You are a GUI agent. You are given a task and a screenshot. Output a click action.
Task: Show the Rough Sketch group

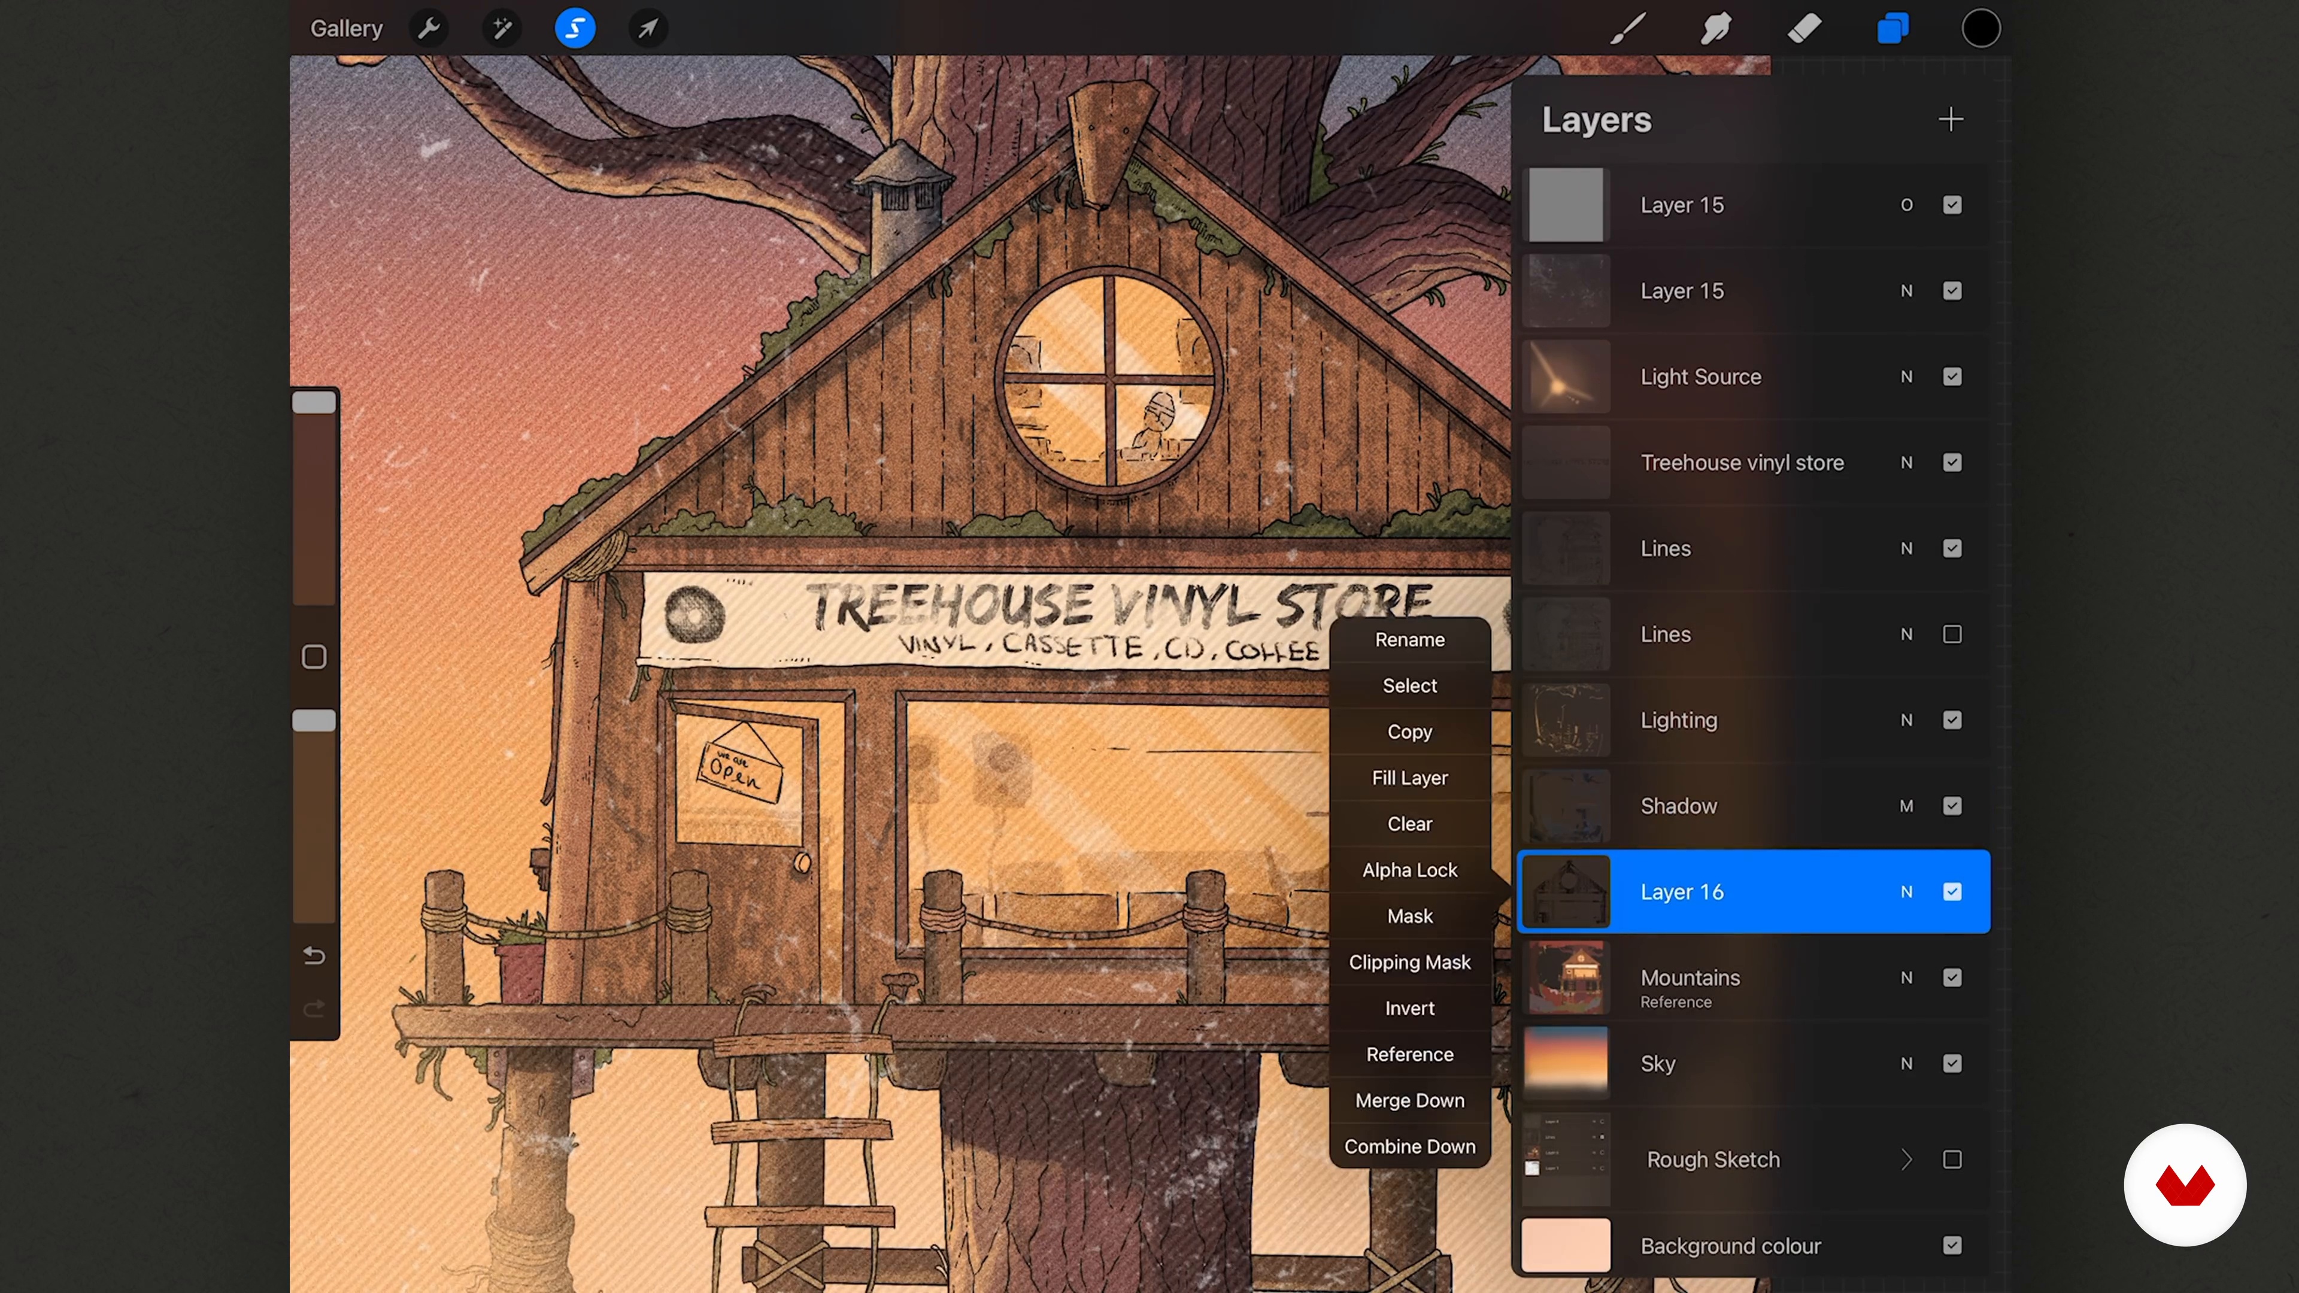(1952, 1159)
